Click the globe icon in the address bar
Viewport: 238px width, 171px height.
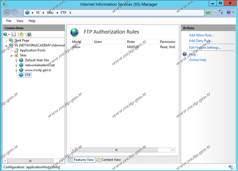[27, 13]
